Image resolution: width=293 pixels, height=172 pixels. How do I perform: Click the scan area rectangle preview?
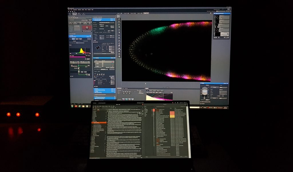coord(98,48)
